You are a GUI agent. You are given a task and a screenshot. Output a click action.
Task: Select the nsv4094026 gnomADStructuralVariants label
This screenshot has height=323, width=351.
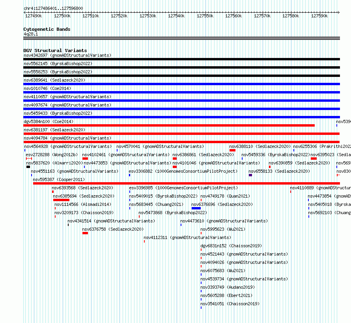coord(244,262)
